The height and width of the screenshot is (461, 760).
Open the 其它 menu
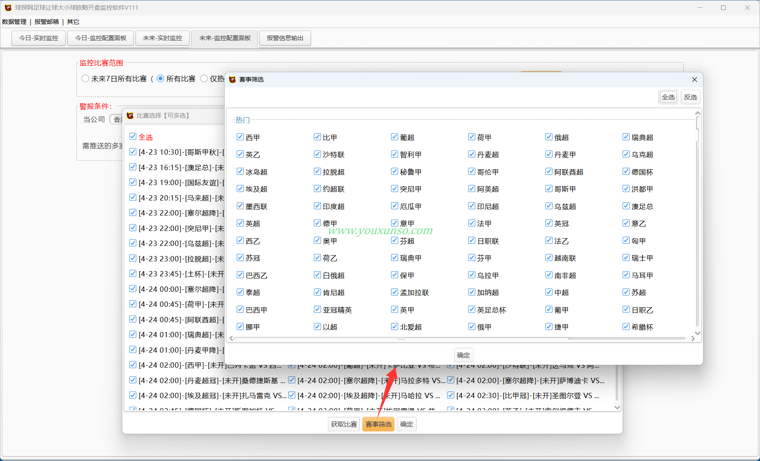pyautogui.click(x=73, y=22)
